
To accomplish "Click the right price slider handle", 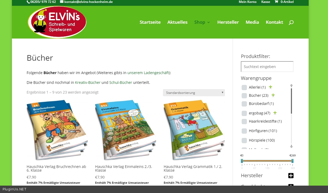I will (x=292, y=161).
